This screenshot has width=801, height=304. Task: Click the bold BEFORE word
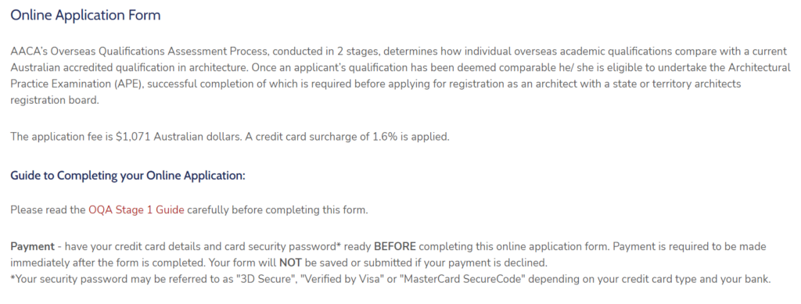coord(395,247)
